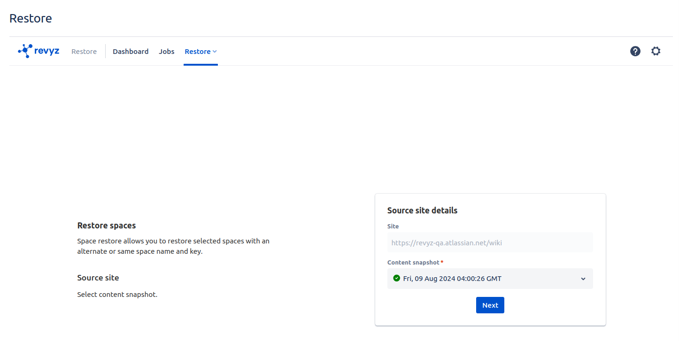Click the Content snapshot field label

tap(413, 262)
